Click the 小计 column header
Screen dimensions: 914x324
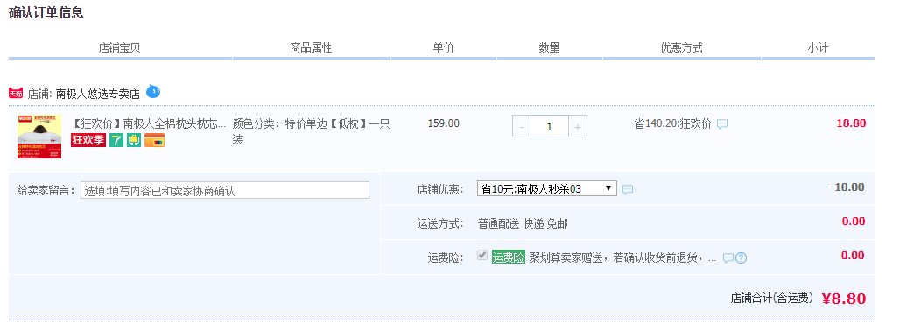pyautogui.click(x=818, y=48)
